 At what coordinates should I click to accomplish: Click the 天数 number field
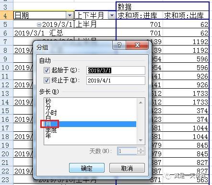(x=127, y=151)
